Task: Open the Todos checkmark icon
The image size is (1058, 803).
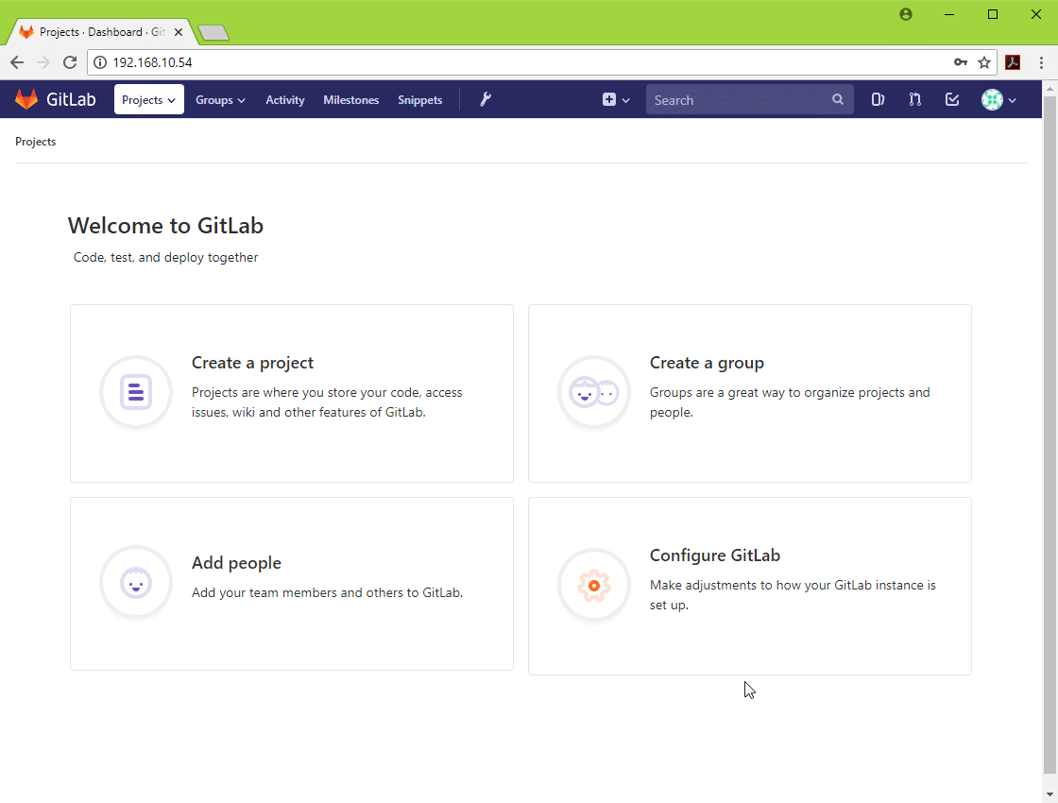Action: (x=952, y=99)
